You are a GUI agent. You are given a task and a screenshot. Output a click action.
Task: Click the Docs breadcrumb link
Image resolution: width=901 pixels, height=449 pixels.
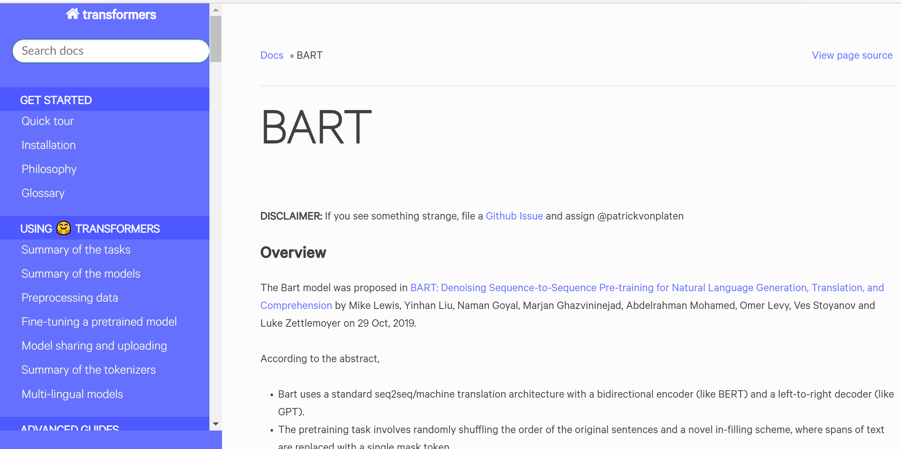(x=272, y=55)
